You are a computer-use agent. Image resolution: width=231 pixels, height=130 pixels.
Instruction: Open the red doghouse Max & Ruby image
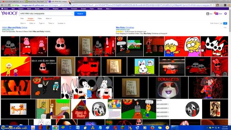pos(80,109)
